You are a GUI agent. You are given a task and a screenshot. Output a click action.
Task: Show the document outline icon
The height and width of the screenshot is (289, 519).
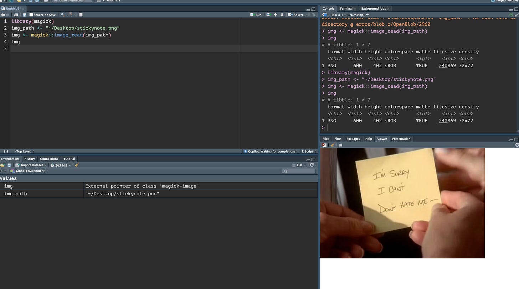pos(314,15)
